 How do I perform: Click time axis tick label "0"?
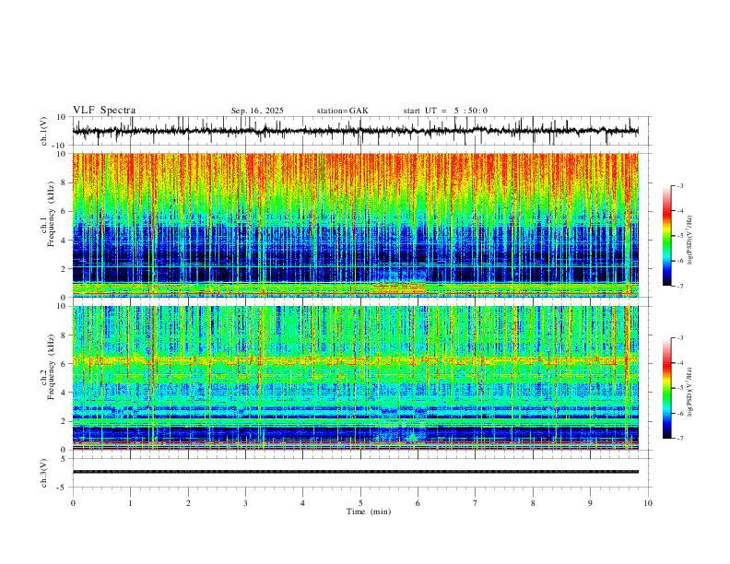[73, 503]
